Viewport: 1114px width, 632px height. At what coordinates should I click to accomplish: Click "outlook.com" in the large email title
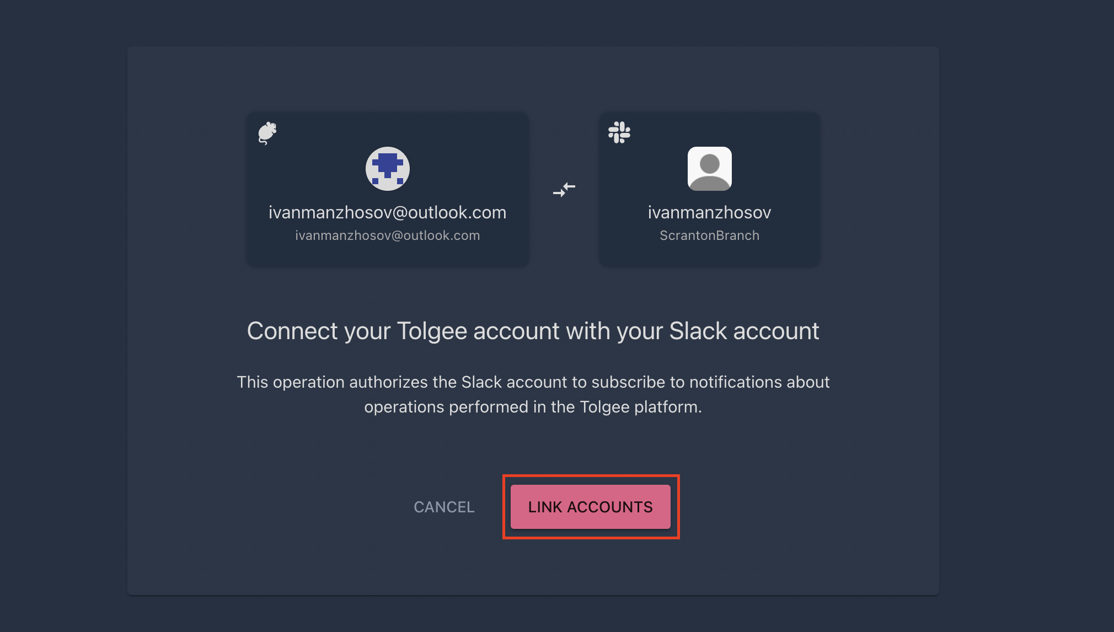pyautogui.click(x=457, y=212)
